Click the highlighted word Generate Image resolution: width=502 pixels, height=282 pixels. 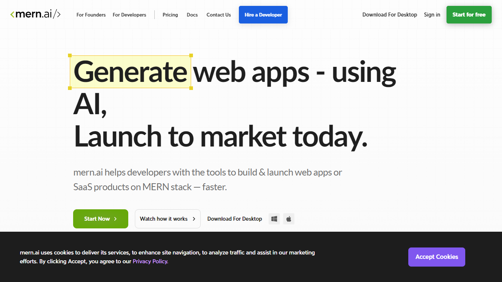[130, 72]
